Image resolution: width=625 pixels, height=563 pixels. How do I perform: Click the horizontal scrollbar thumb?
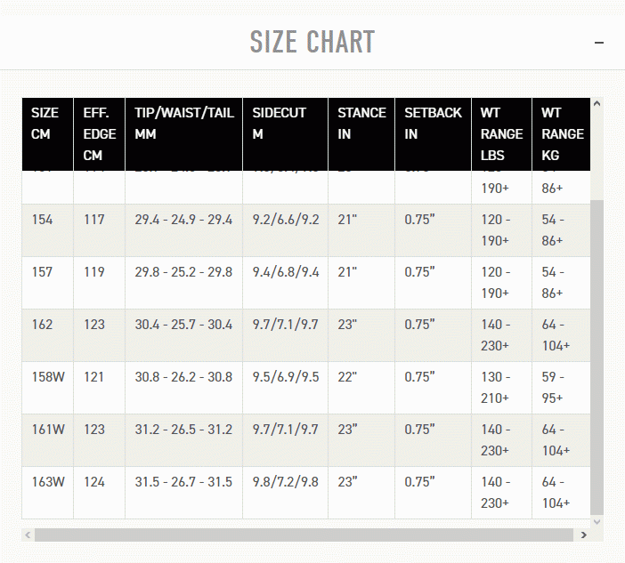pyautogui.click(x=304, y=535)
